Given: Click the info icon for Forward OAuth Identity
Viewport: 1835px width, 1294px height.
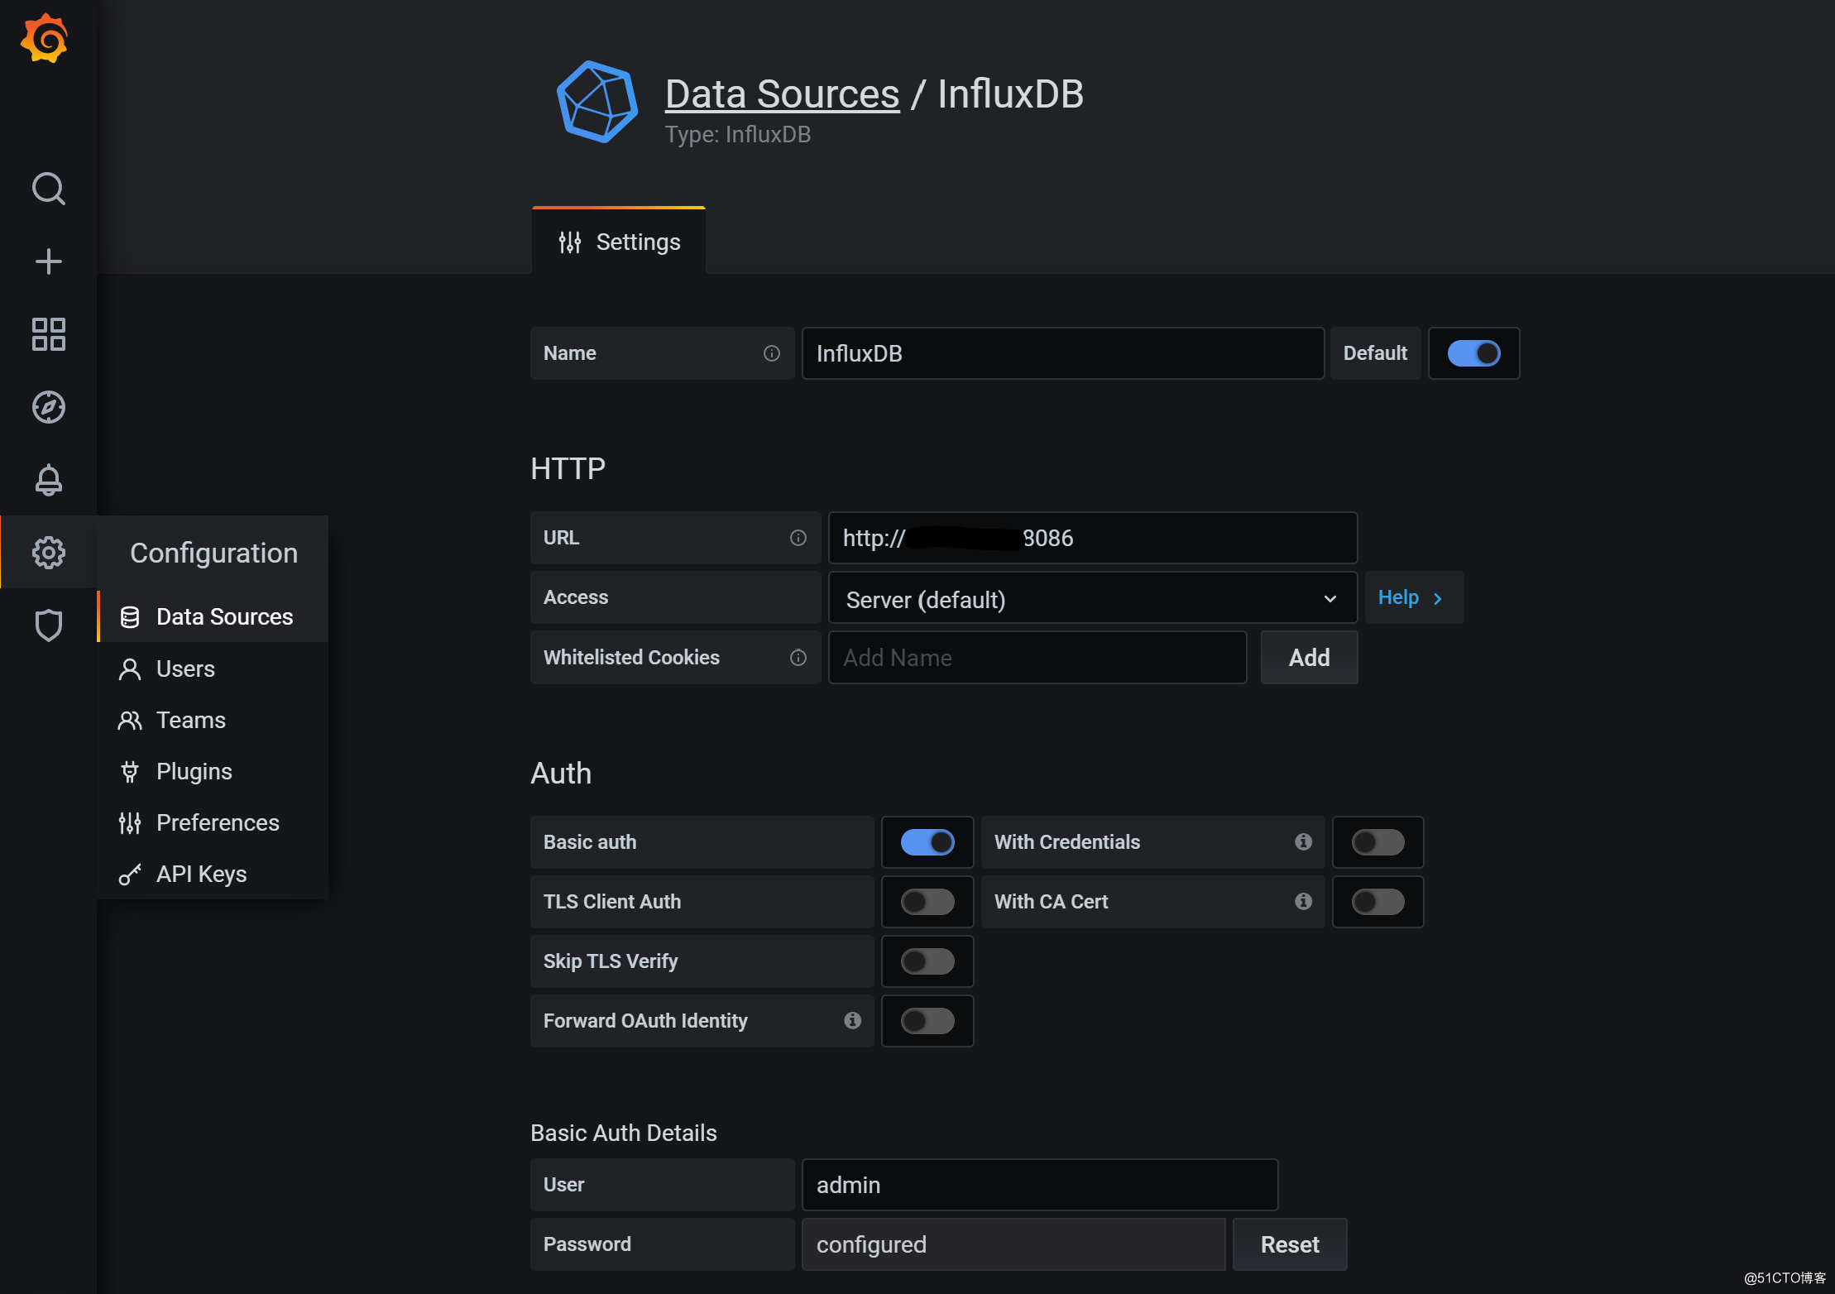Looking at the screenshot, I should tap(852, 1020).
